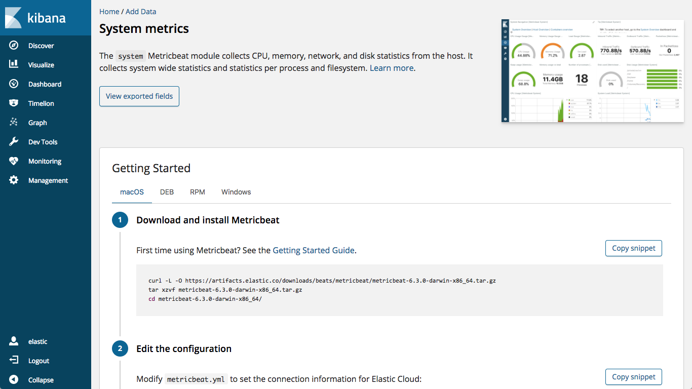Image resolution: width=692 pixels, height=389 pixels.
Task: Click the Home breadcrumb link
Action: (x=109, y=11)
